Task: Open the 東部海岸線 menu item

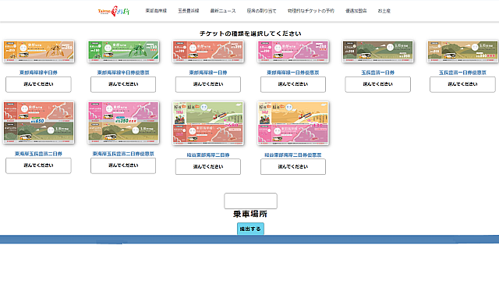Action: [156, 11]
